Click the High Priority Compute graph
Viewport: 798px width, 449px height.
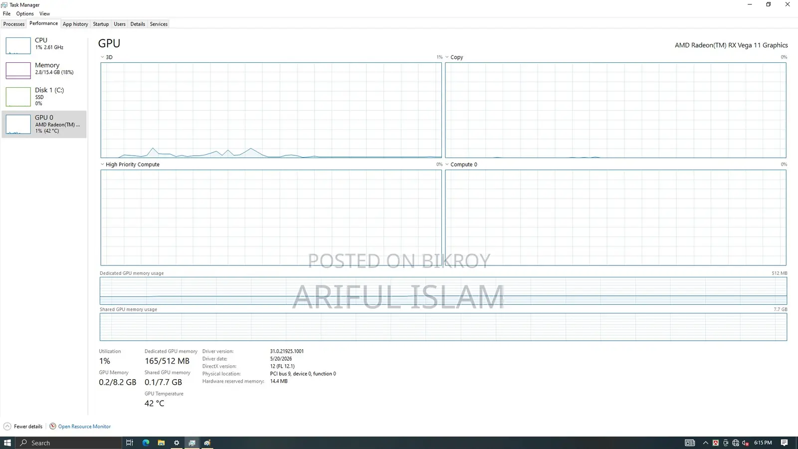pos(271,218)
